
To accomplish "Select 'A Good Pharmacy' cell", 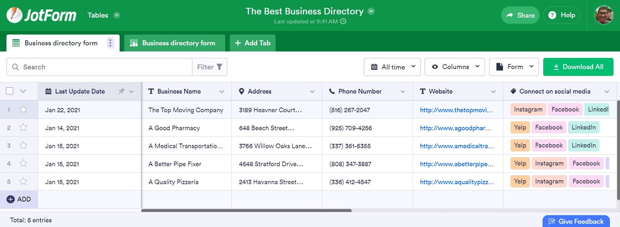I will 187,128.
